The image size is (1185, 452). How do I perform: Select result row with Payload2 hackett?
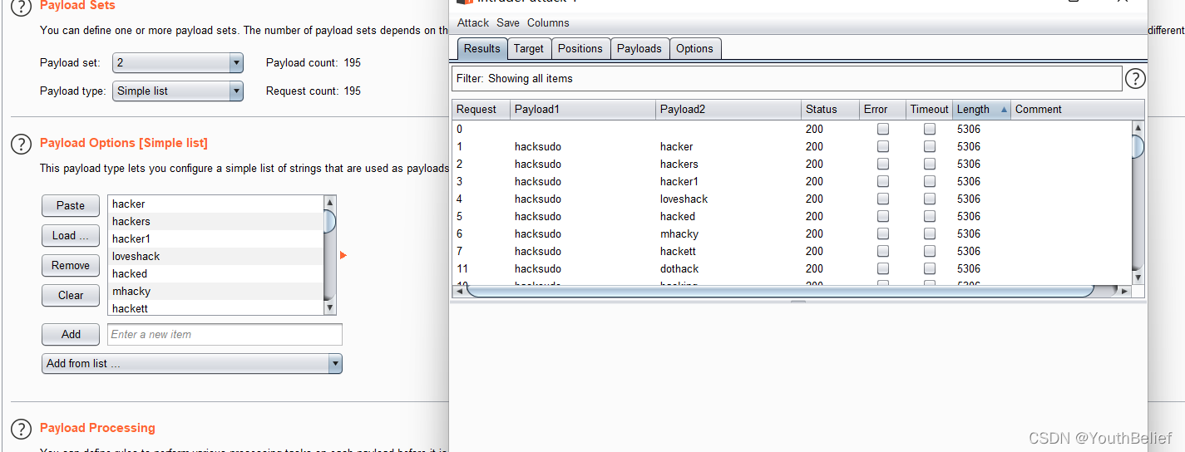coord(792,251)
